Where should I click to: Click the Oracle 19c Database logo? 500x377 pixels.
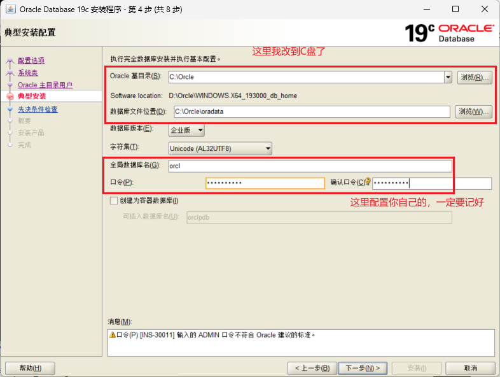[449, 33]
